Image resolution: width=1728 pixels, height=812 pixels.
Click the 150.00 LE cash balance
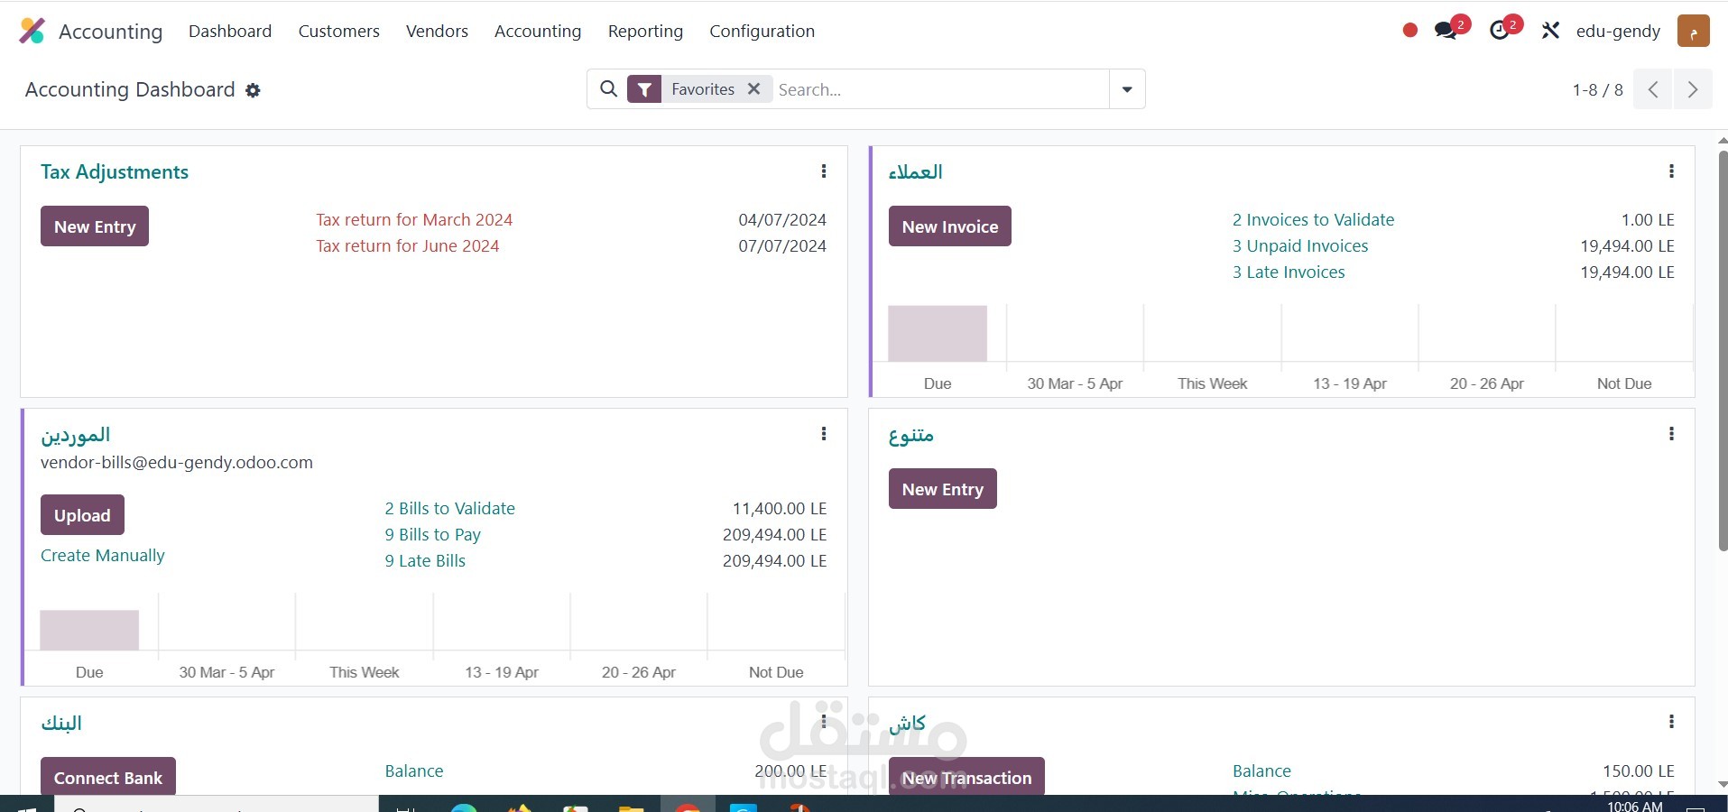(1639, 770)
